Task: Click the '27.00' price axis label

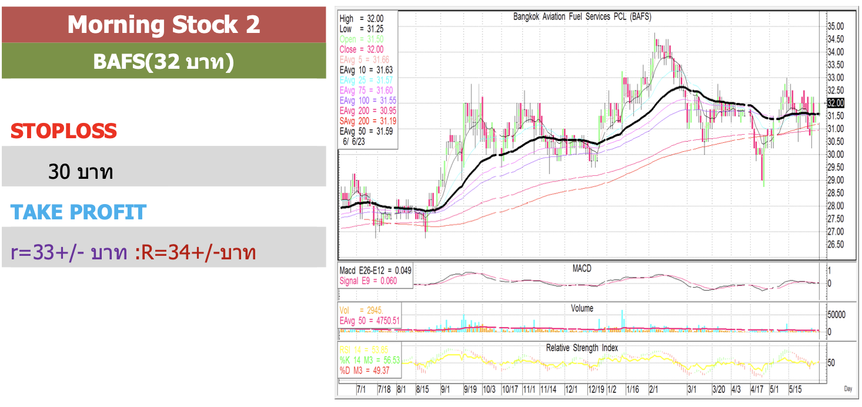Action: click(836, 232)
